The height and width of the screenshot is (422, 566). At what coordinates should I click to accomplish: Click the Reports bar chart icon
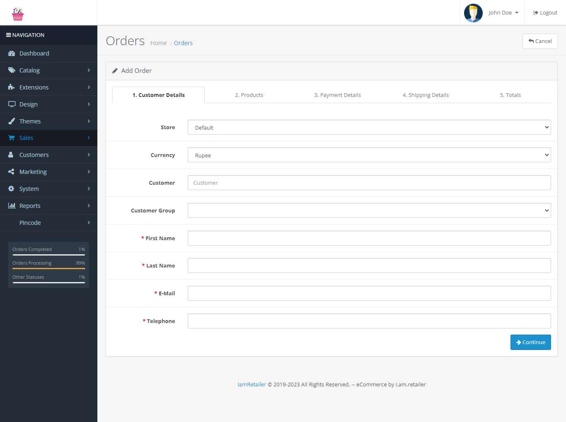click(12, 206)
